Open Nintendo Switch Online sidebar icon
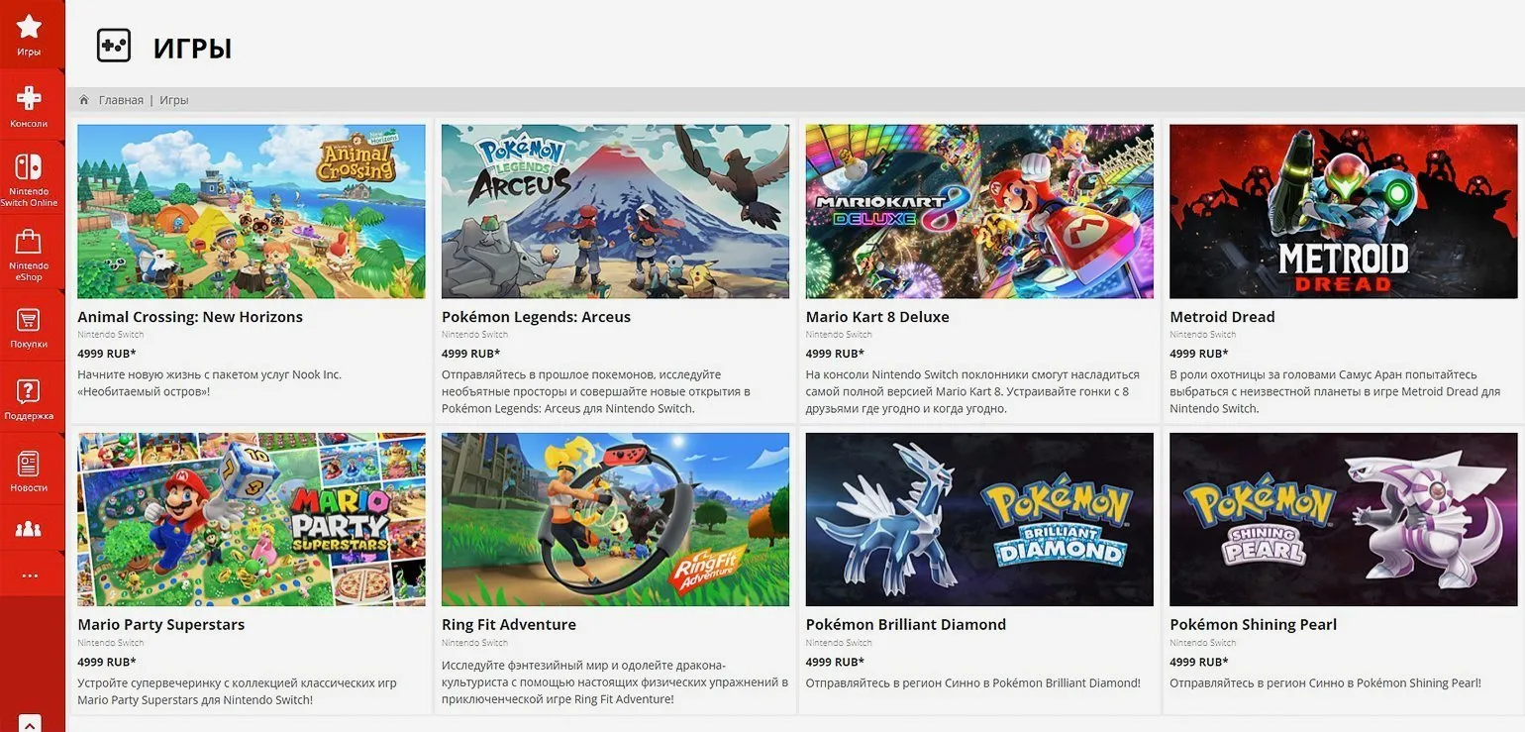 (x=29, y=168)
